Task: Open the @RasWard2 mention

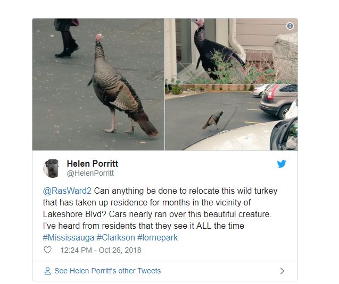Action: 67,191
